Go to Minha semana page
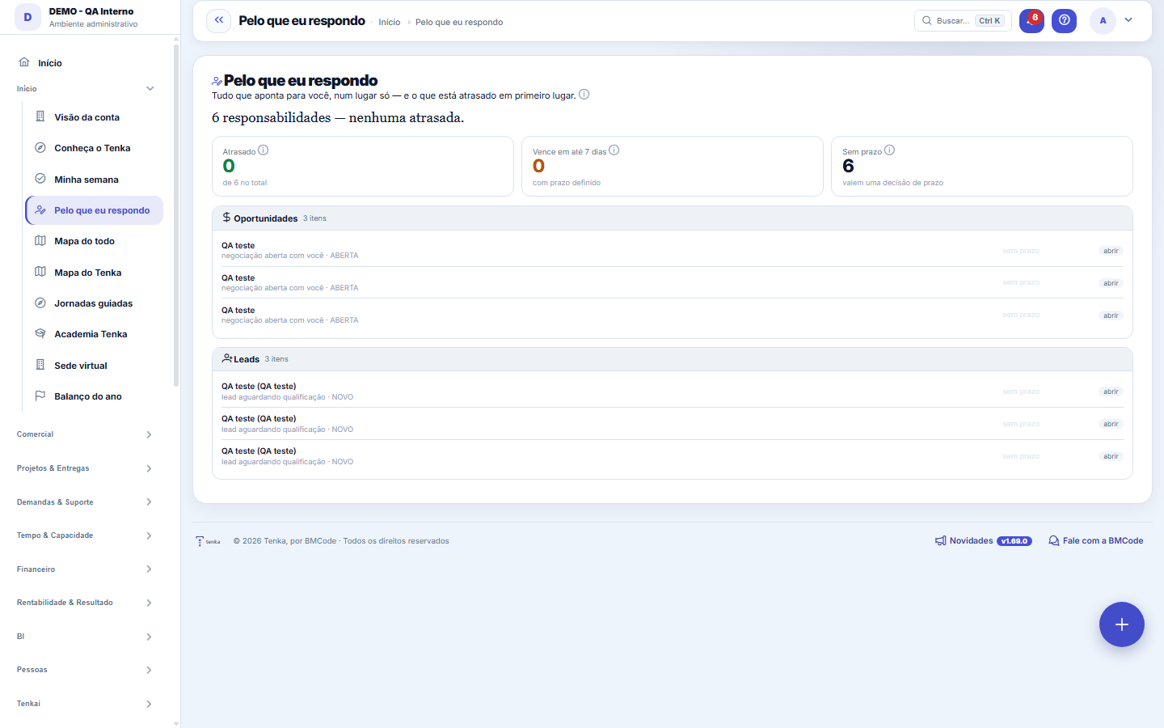The width and height of the screenshot is (1164, 728). 94,180
